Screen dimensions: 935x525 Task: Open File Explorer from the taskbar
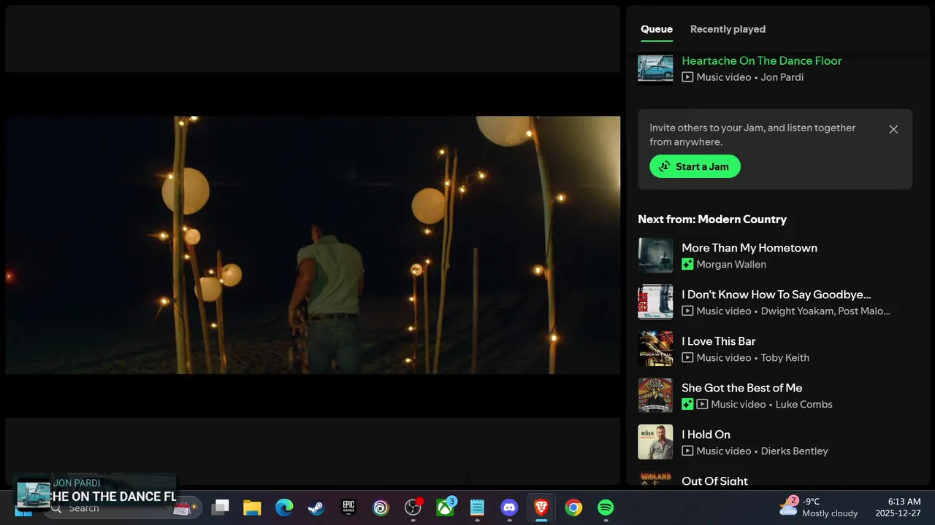(252, 507)
